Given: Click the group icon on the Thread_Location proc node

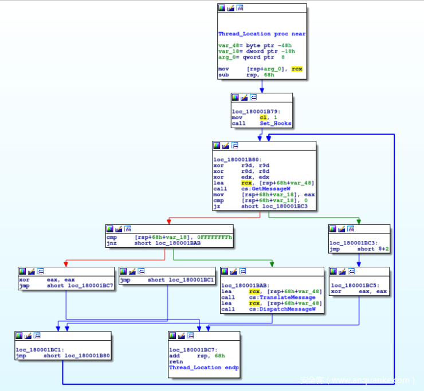Looking at the screenshot, I should pos(240,8).
